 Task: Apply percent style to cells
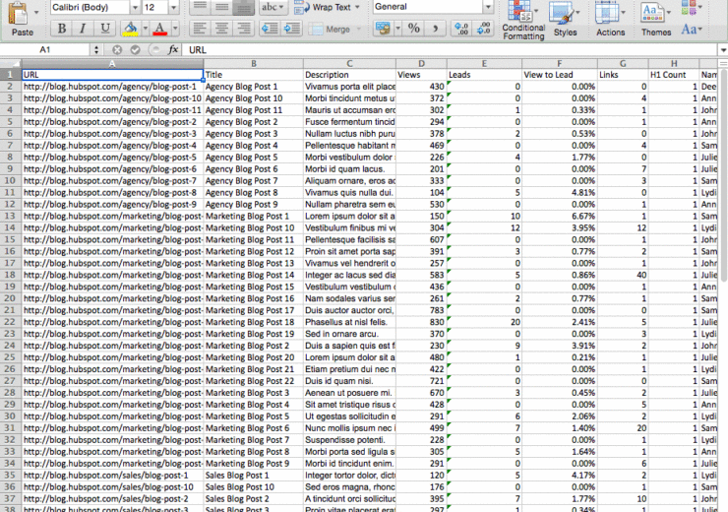pyautogui.click(x=413, y=29)
